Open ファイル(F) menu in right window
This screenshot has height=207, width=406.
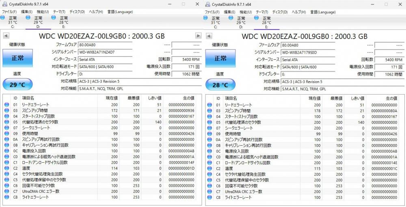click(x=212, y=12)
